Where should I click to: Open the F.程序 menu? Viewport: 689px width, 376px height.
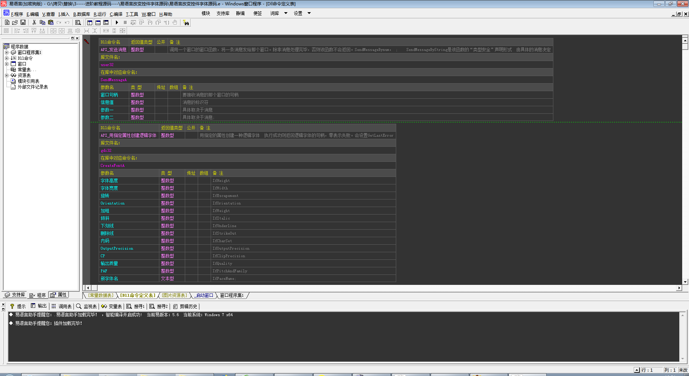click(17, 14)
